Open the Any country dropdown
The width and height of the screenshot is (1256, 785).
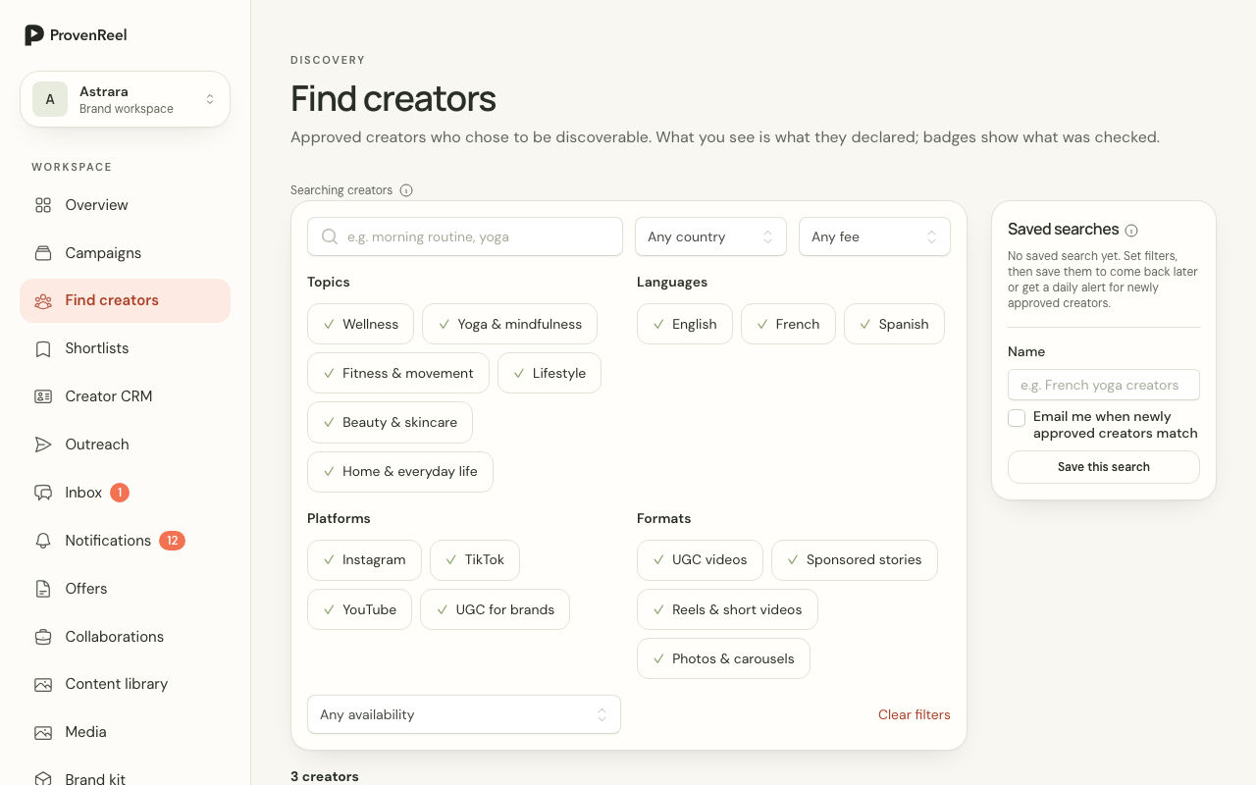tap(710, 236)
